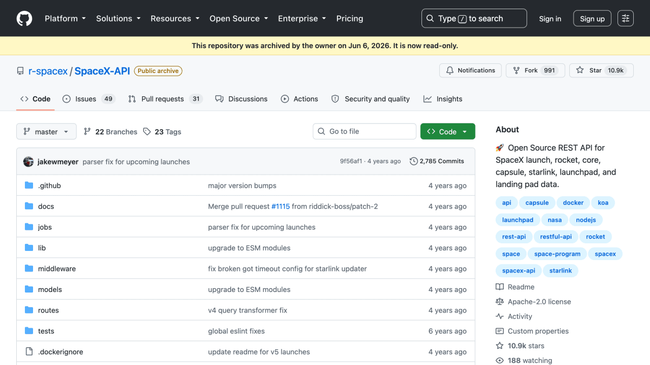
Task: Switch to the Insights tab
Action: click(x=443, y=99)
